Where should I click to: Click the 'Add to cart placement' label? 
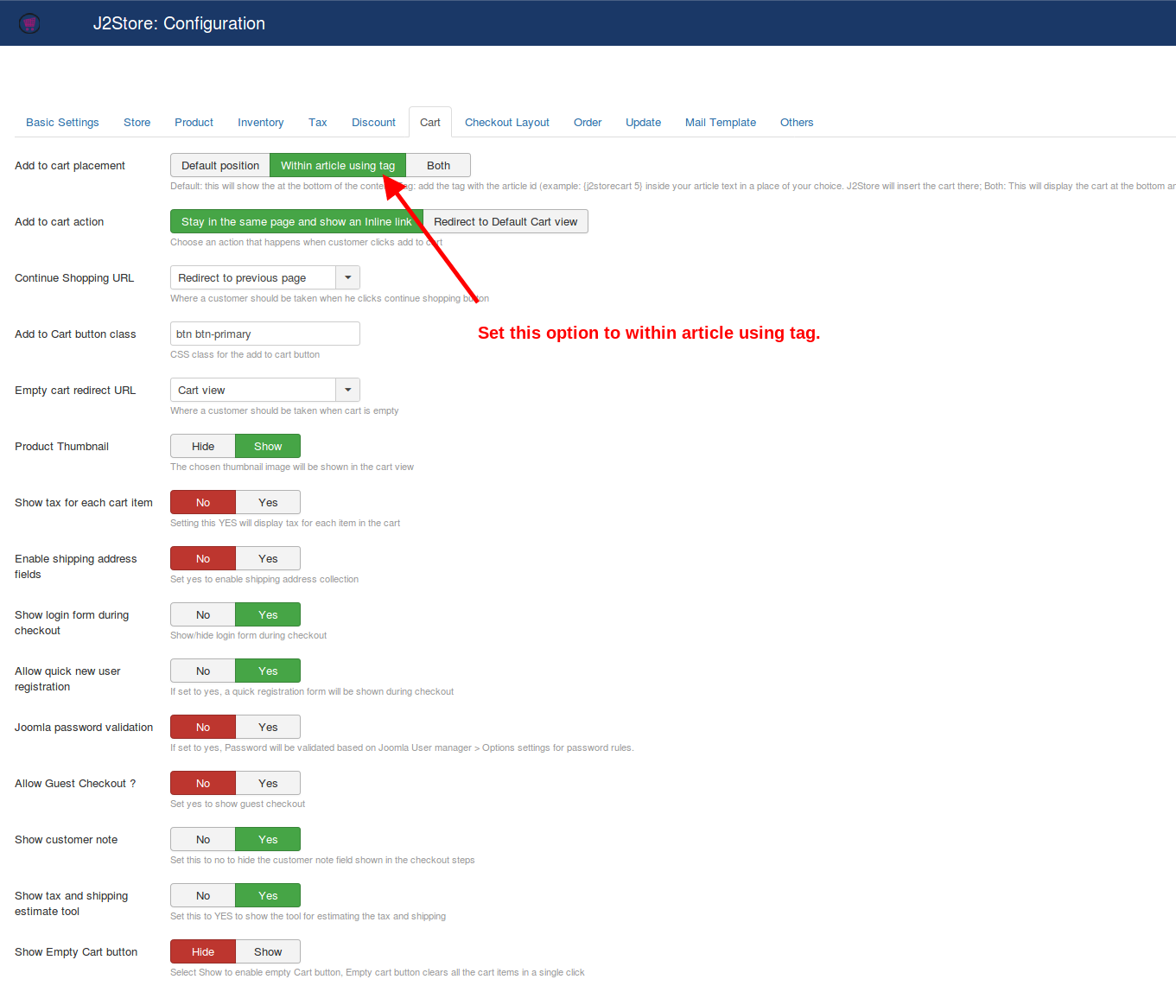70,166
